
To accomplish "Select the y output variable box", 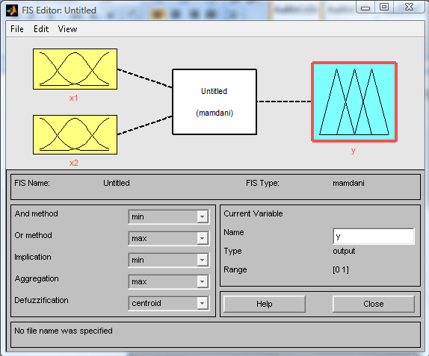I will click(x=354, y=102).
